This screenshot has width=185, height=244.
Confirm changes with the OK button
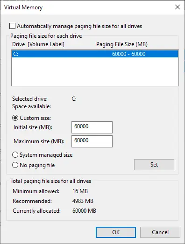click(116, 232)
